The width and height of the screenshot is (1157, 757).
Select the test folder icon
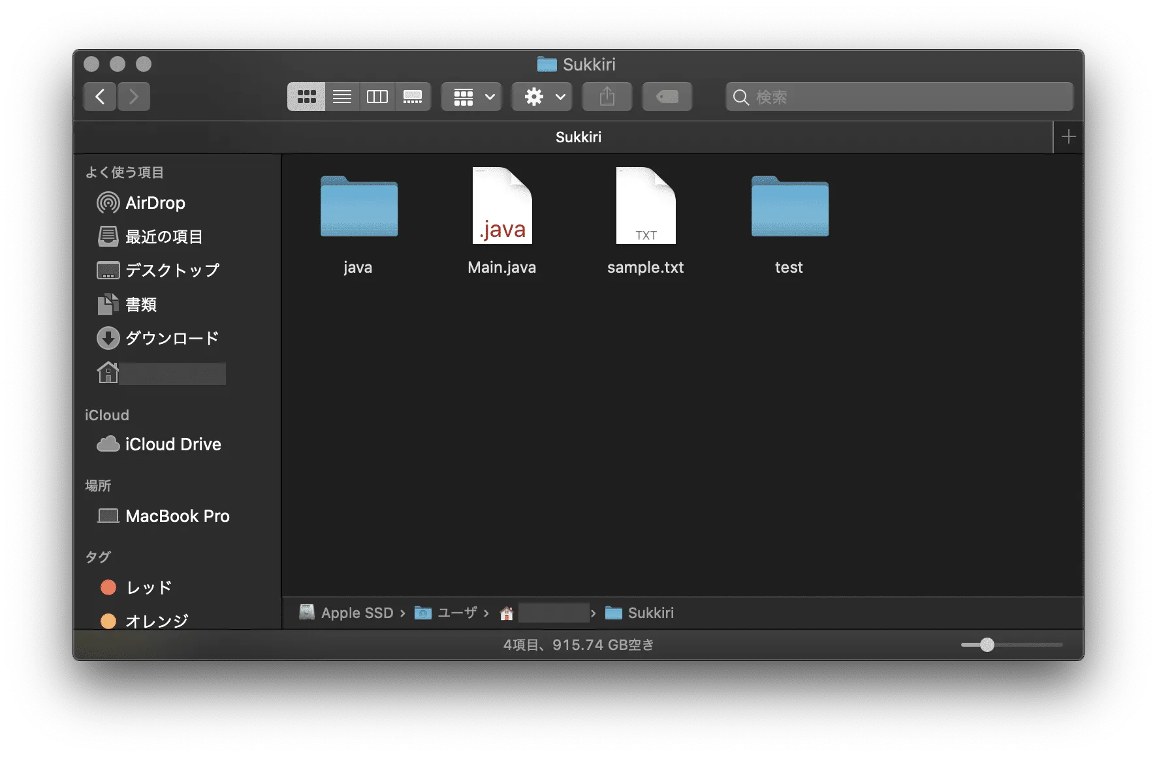(789, 206)
